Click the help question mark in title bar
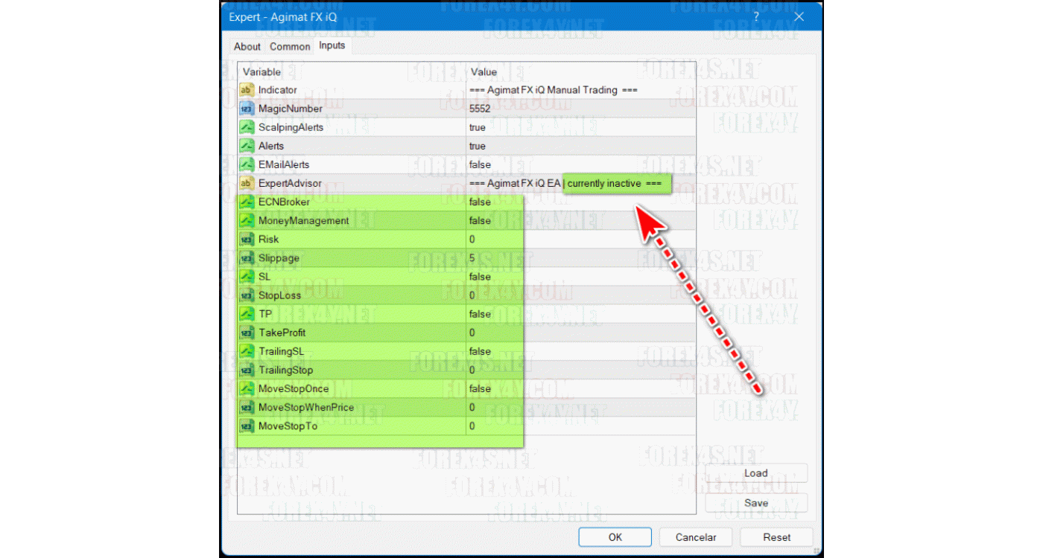The height and width of the screenshot is (558, 1043). [x=755, y=16]
